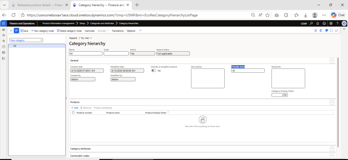
Task: Open the Options menu tab
Action: (x=131, y=31)
